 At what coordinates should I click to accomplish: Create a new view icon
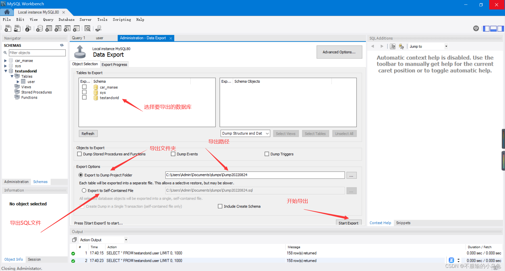point(58,28)
